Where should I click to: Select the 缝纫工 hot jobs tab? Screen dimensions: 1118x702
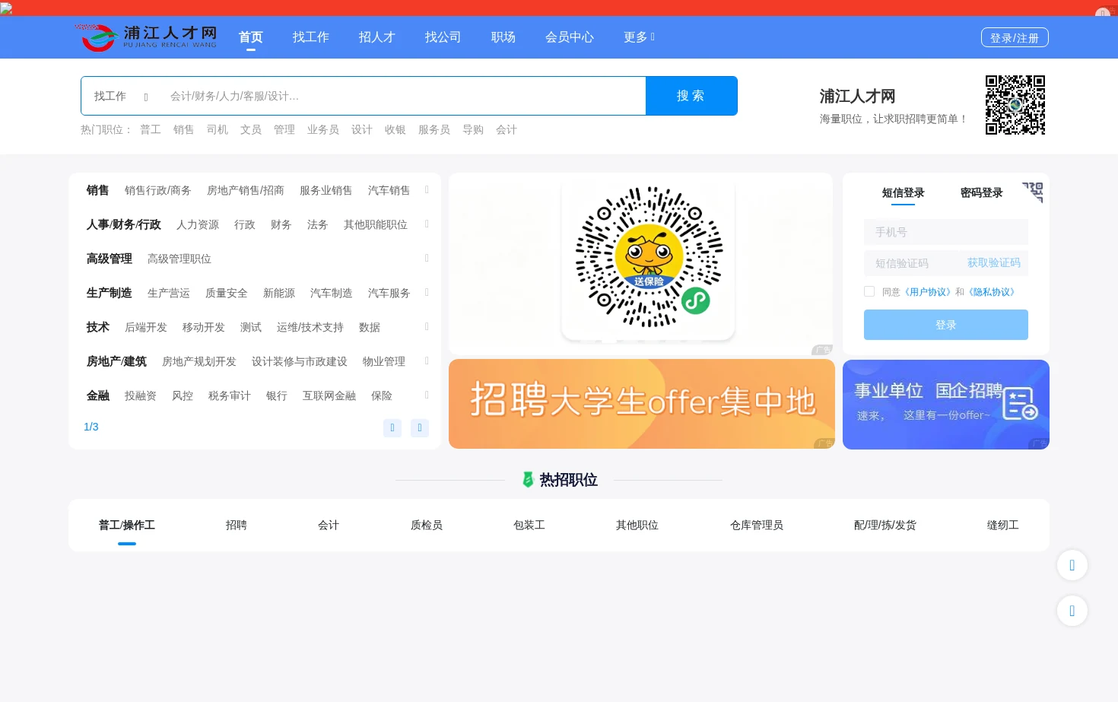coord(1003,525)
